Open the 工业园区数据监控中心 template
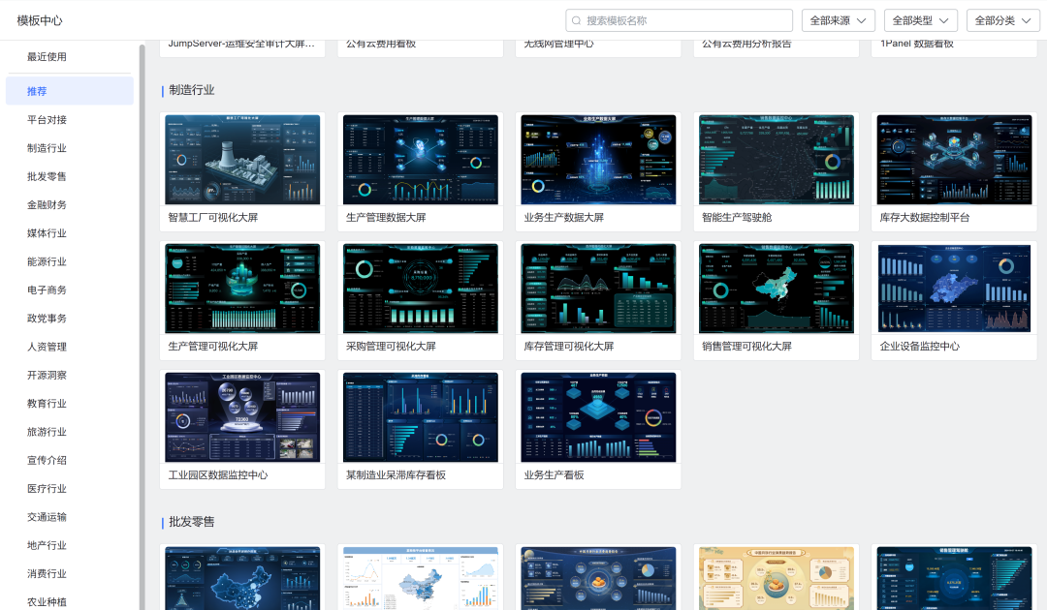Image resolution: width=1047 pixels, height=610 pixels. tap(241, 417)
